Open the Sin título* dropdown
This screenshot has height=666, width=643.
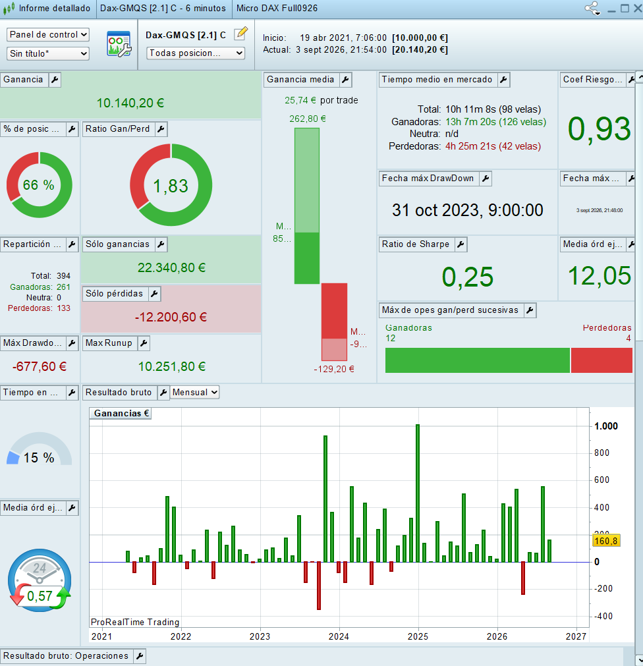pyautogui.click(x=48, y=53)
